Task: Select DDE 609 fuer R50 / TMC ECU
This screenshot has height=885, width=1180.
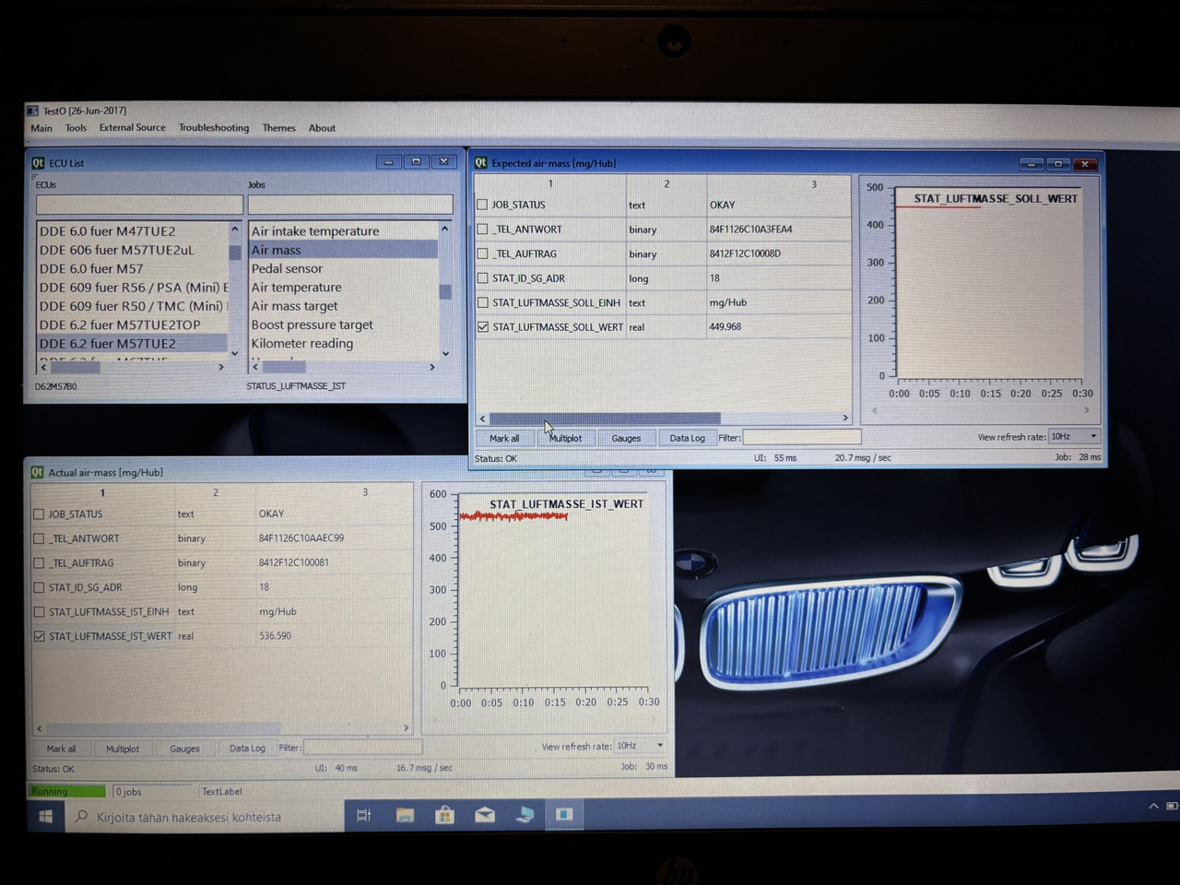Action: (132, 306)
